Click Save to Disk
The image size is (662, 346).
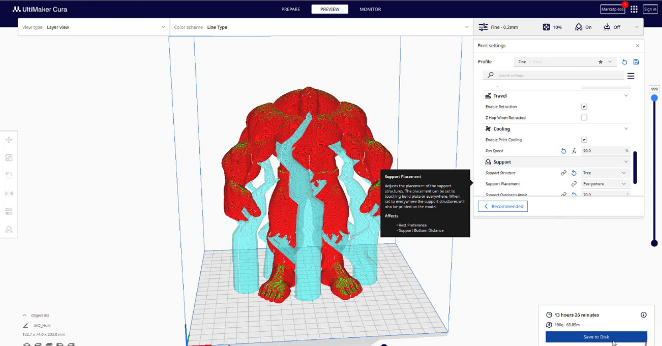[596, 337]
